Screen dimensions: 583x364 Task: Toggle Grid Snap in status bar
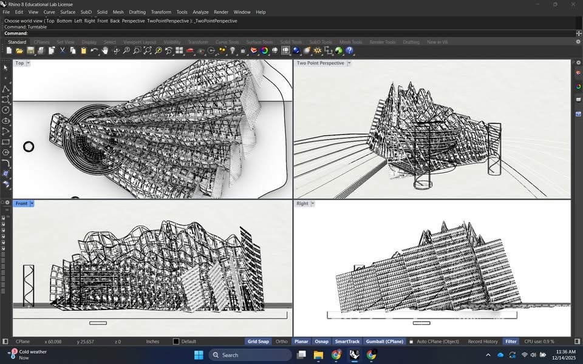(x=258, y=342)
